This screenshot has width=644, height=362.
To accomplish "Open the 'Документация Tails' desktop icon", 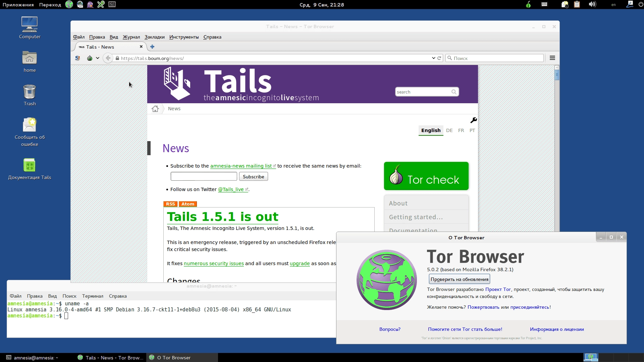I will [x=30, y=169].
